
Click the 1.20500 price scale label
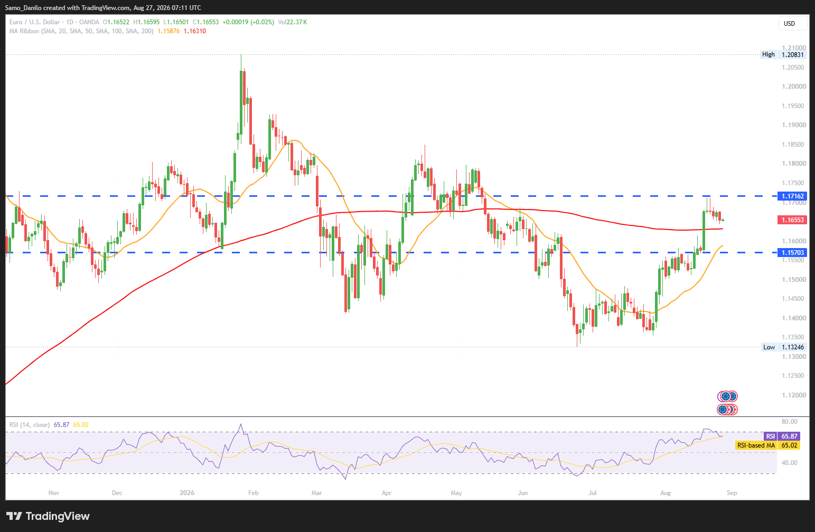pos(794,68)
